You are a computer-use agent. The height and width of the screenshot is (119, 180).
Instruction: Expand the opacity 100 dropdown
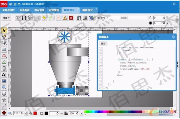tap(82, 113)
